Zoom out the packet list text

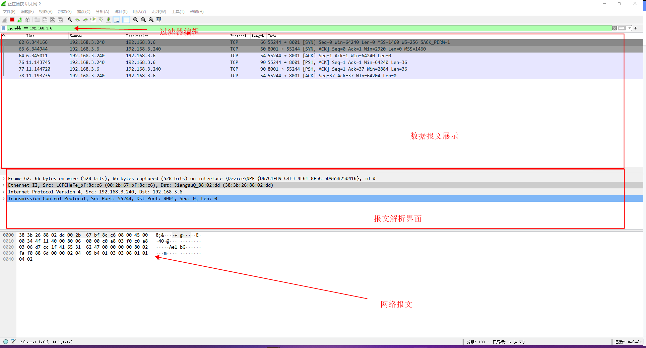(143, 20)
